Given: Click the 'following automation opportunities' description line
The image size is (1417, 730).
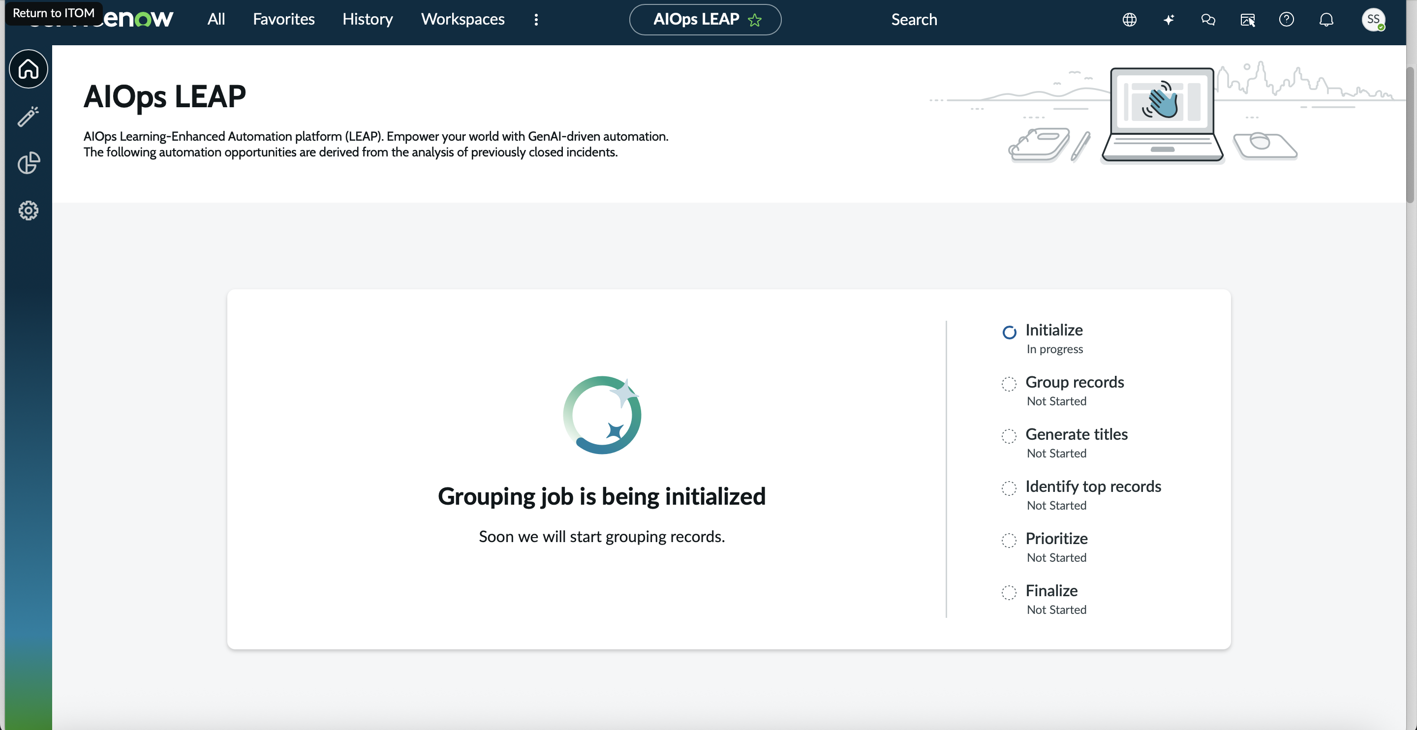Looking at the screenshot, I should 351,152.
